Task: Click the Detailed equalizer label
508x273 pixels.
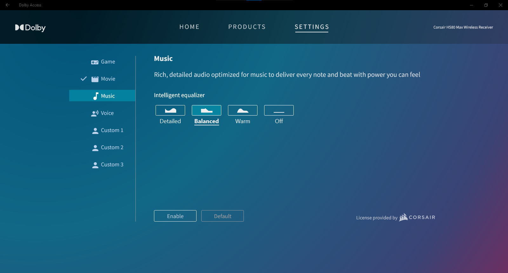Action: (170, 121)
